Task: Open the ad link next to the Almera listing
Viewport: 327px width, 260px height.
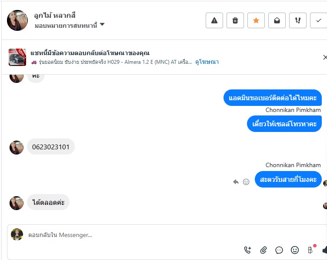Action: (207, 62)
